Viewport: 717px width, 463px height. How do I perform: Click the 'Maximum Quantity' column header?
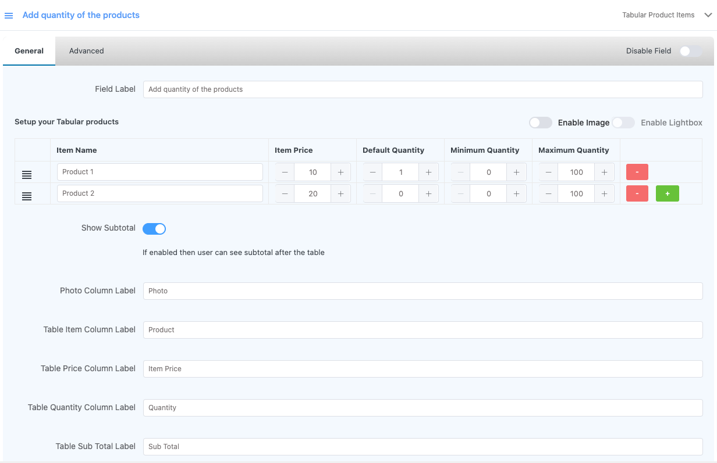[574, 150]
